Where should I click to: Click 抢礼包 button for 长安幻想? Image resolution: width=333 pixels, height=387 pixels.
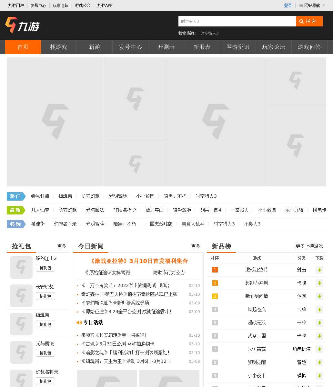(45, 296)
